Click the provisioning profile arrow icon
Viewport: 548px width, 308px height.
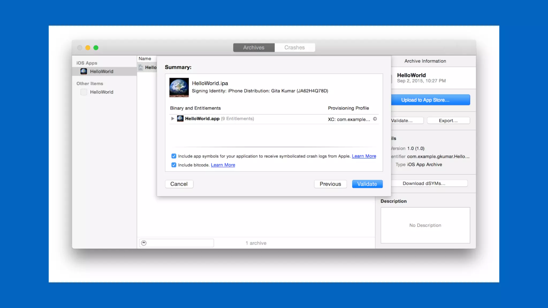click(375, 119)
